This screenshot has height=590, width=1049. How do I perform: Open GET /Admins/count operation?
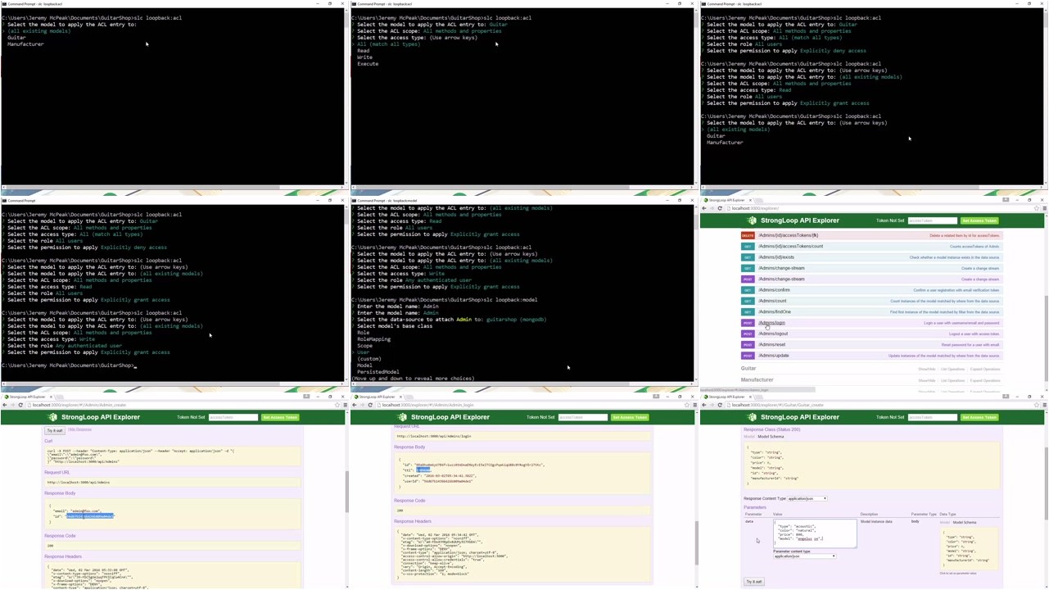(x=772, y=301)
